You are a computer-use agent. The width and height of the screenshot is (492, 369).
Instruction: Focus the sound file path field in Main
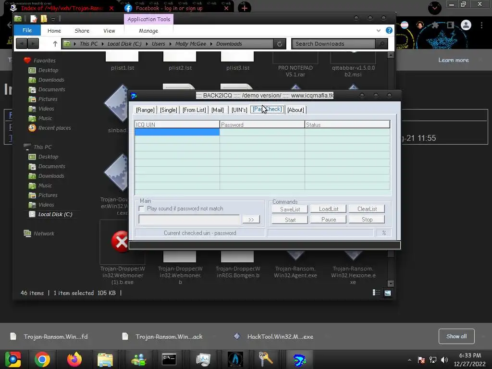(189, 220)
